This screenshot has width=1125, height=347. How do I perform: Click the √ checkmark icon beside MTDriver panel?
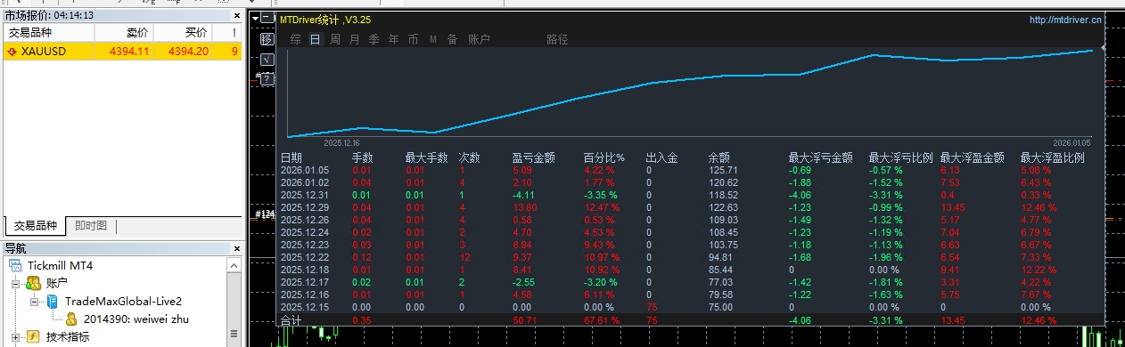click(x=267, y=59)
